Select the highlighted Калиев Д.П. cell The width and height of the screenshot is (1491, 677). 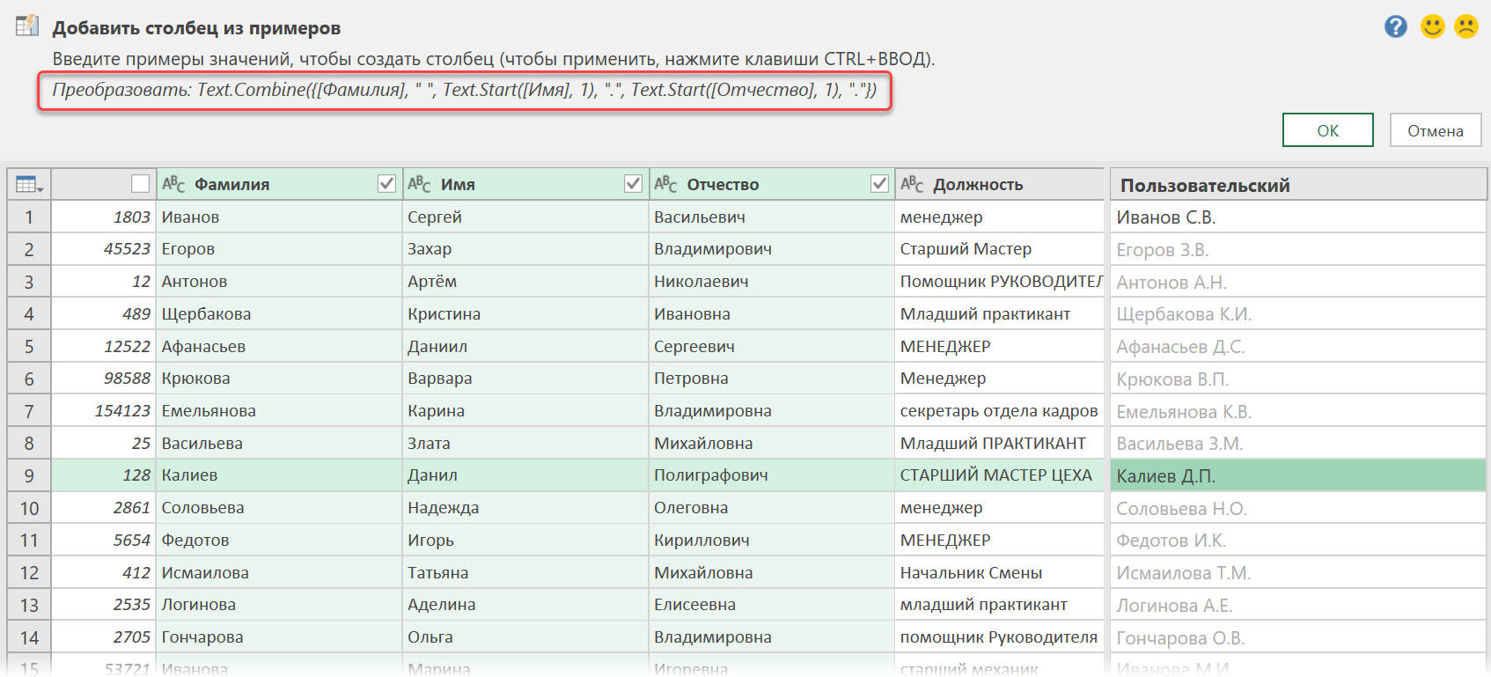(1298, 475)
